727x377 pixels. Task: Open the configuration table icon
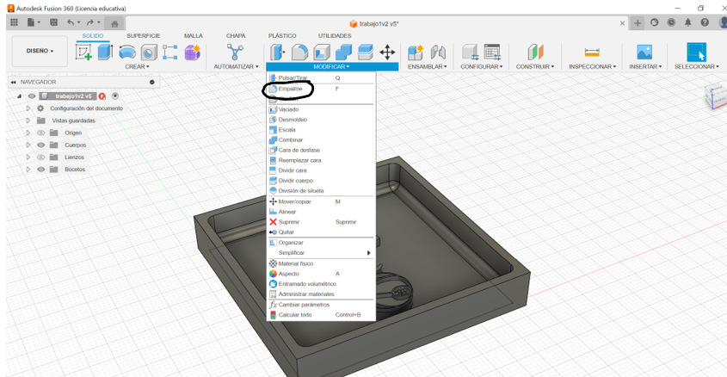point(492,52)
